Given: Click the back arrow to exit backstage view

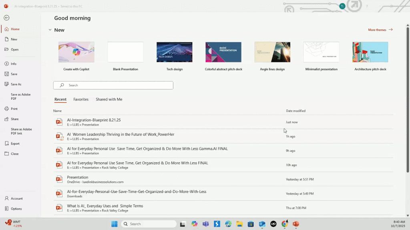Looking at the screenshot, I should [6, 18].
